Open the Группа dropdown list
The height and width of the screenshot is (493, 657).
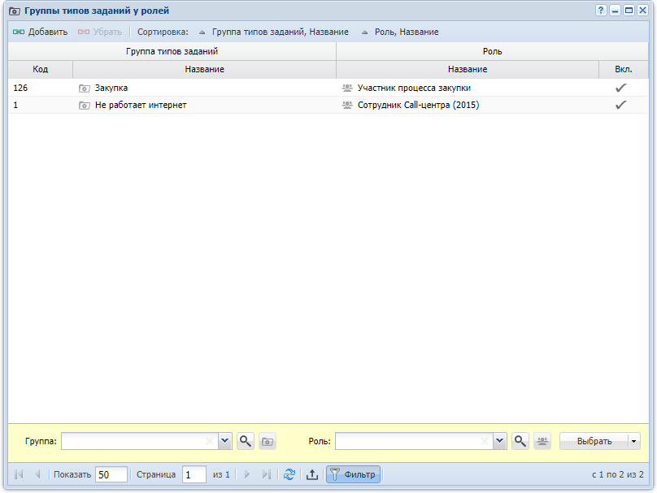coord(225,441)
